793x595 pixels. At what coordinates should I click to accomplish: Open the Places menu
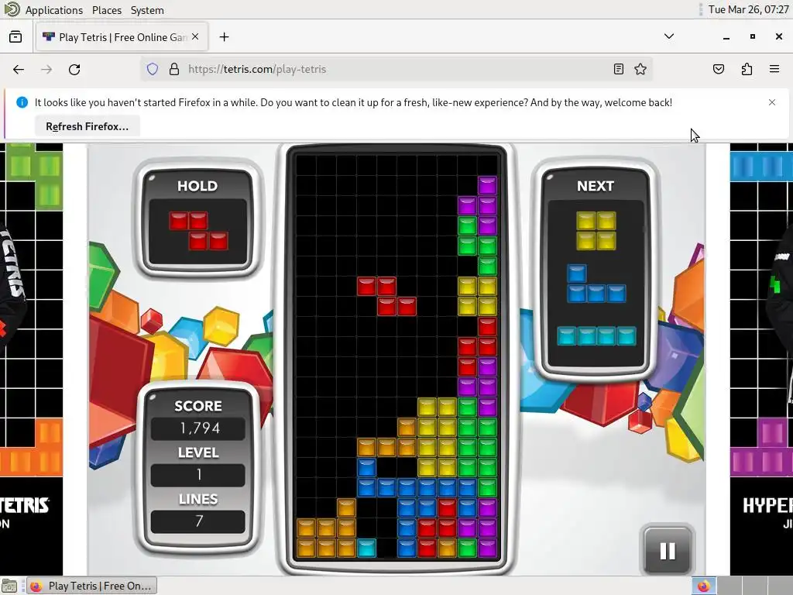pos(107,10)
